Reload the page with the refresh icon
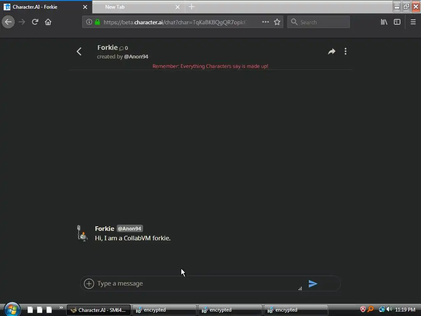This screenshot has height=316, width=421. (35, 22)
